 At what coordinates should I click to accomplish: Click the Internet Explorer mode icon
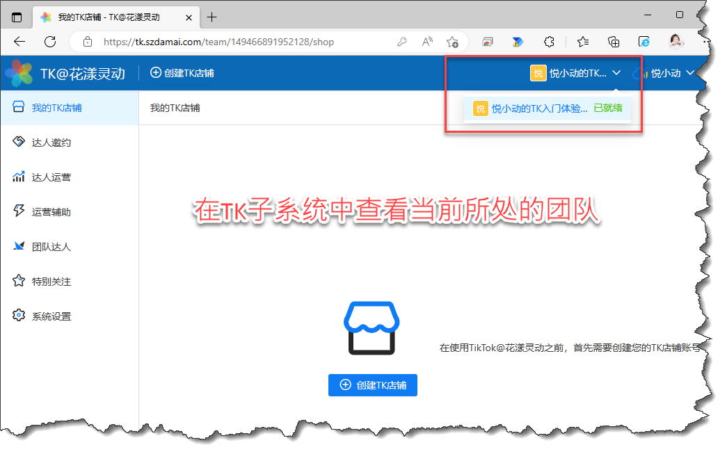click(x=644, y=42)
